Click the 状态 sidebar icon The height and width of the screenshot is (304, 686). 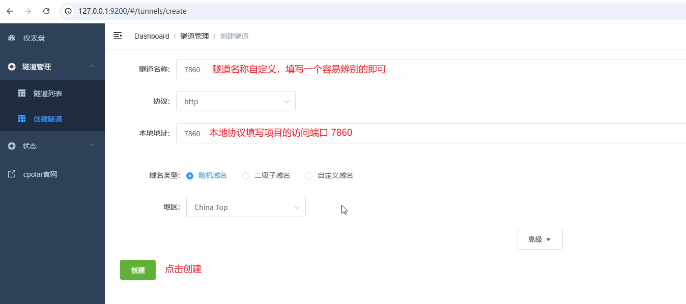coord(12,146)
